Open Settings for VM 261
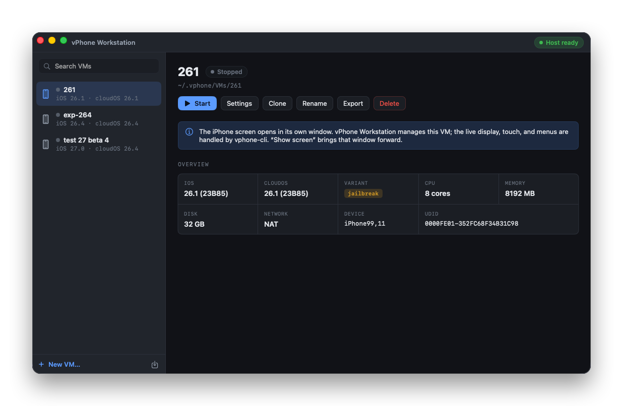The height and width of the screenshot is (406, 623). point(239,103)
